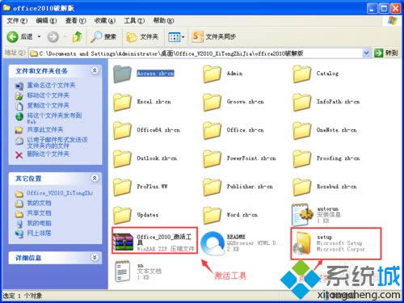Screen dimensions: 404x303
Task: Open 共享文档 Shared Documents link
Action: point(33,213)
